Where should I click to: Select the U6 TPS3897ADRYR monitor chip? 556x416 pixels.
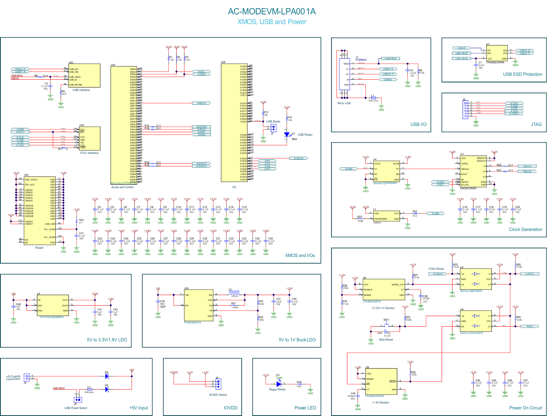[x=384, y=290]
